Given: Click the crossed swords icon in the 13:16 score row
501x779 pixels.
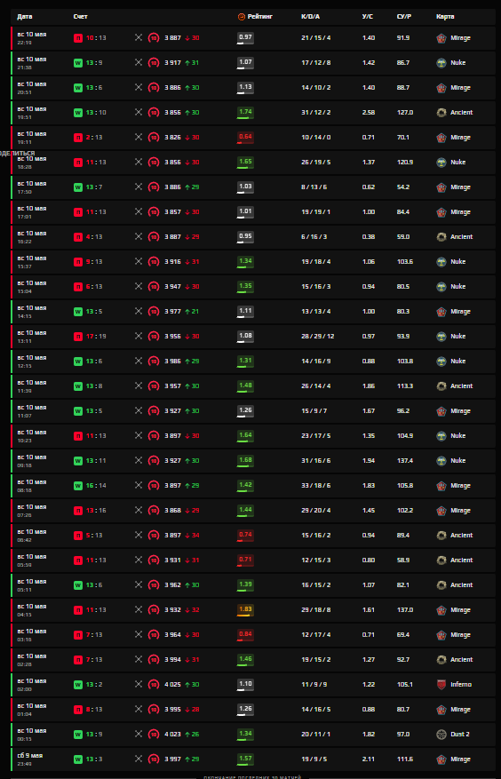Looking at the screenshot, I should pyautogui.click(x=139, y=510).
